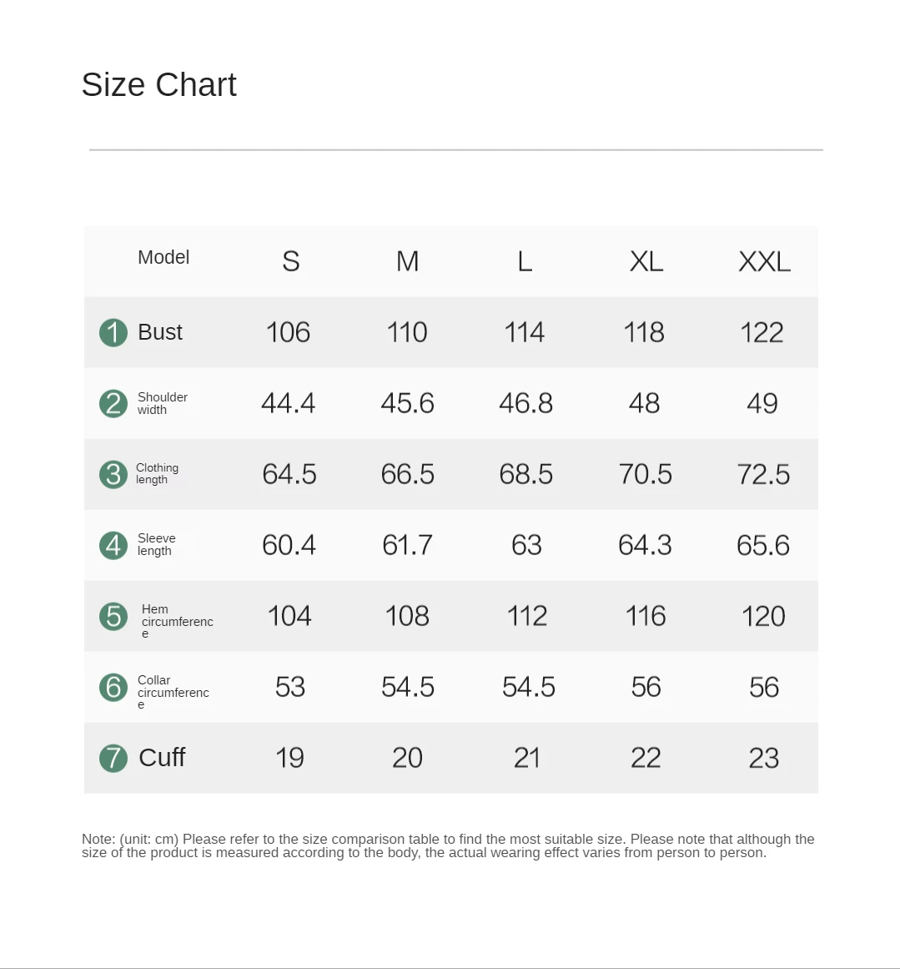Click the Clothing length value 72.5
The image size is (900, 969).
tap(763, 474)
